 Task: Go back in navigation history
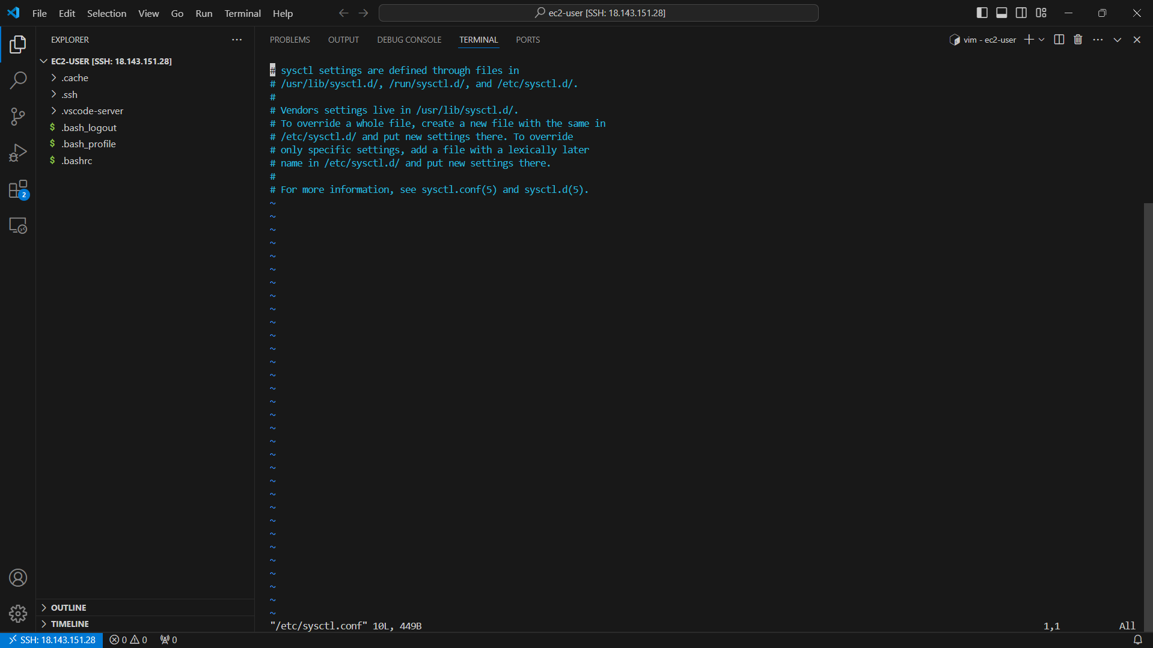coord(343,13)
